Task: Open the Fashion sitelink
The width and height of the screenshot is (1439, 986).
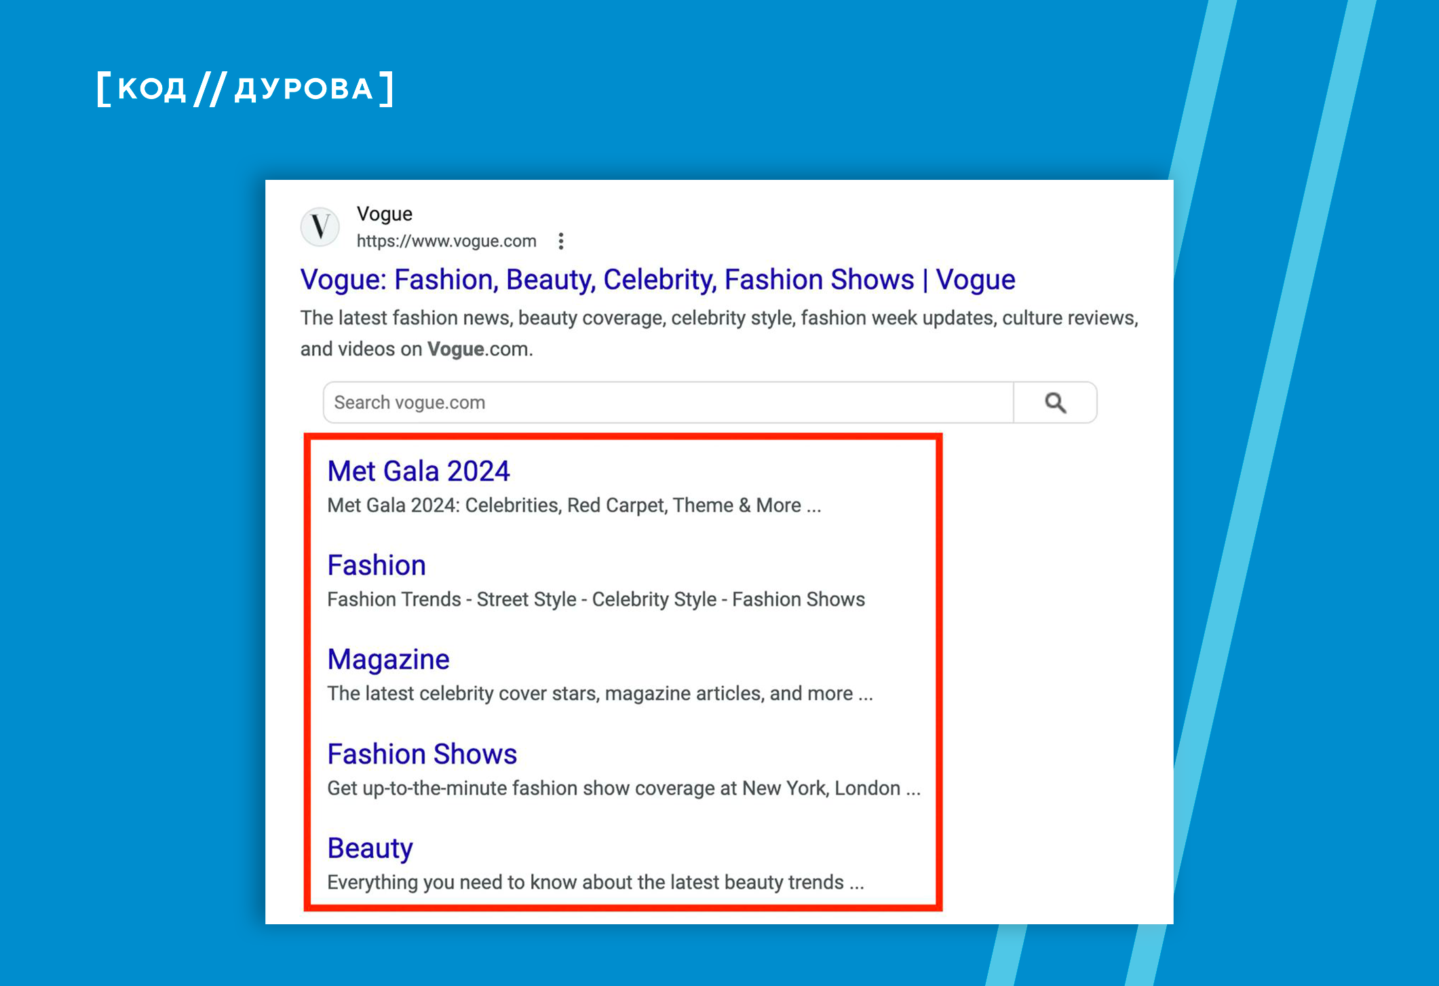Action: tap(377, 565)
